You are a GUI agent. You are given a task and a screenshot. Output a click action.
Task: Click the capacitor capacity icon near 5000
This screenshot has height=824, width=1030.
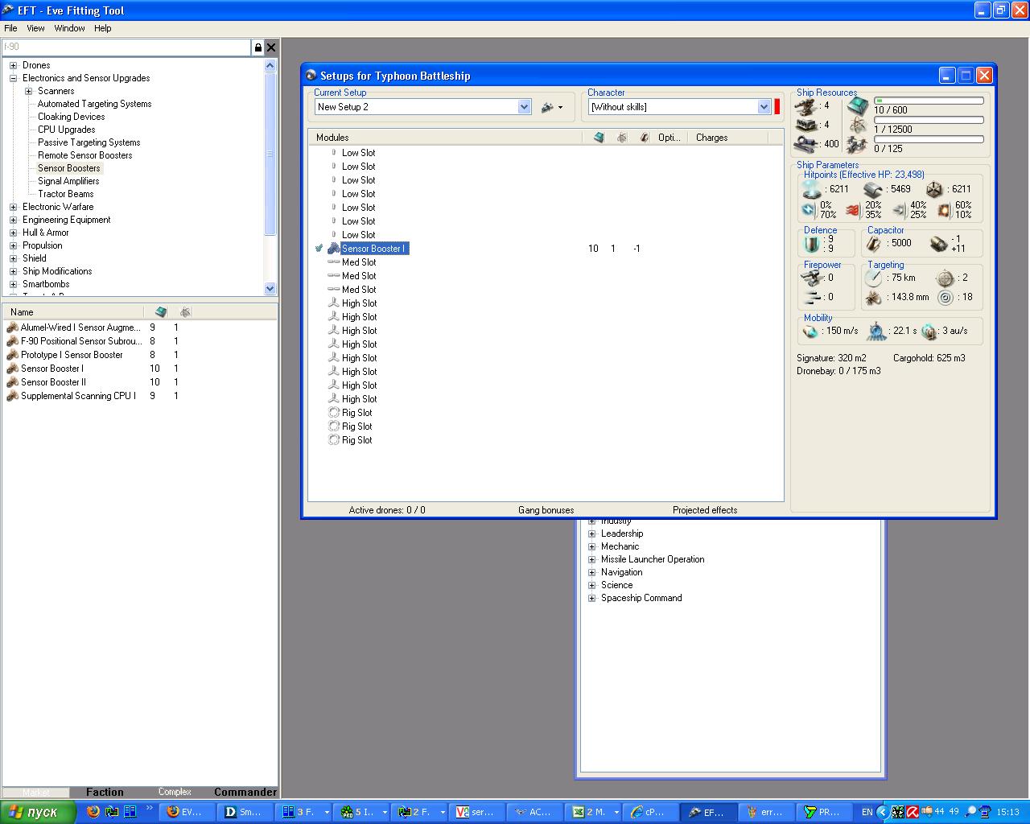(874, 243)
